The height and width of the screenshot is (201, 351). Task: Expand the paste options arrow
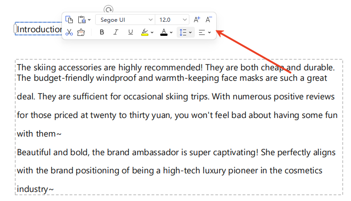(x=89, y=20)
